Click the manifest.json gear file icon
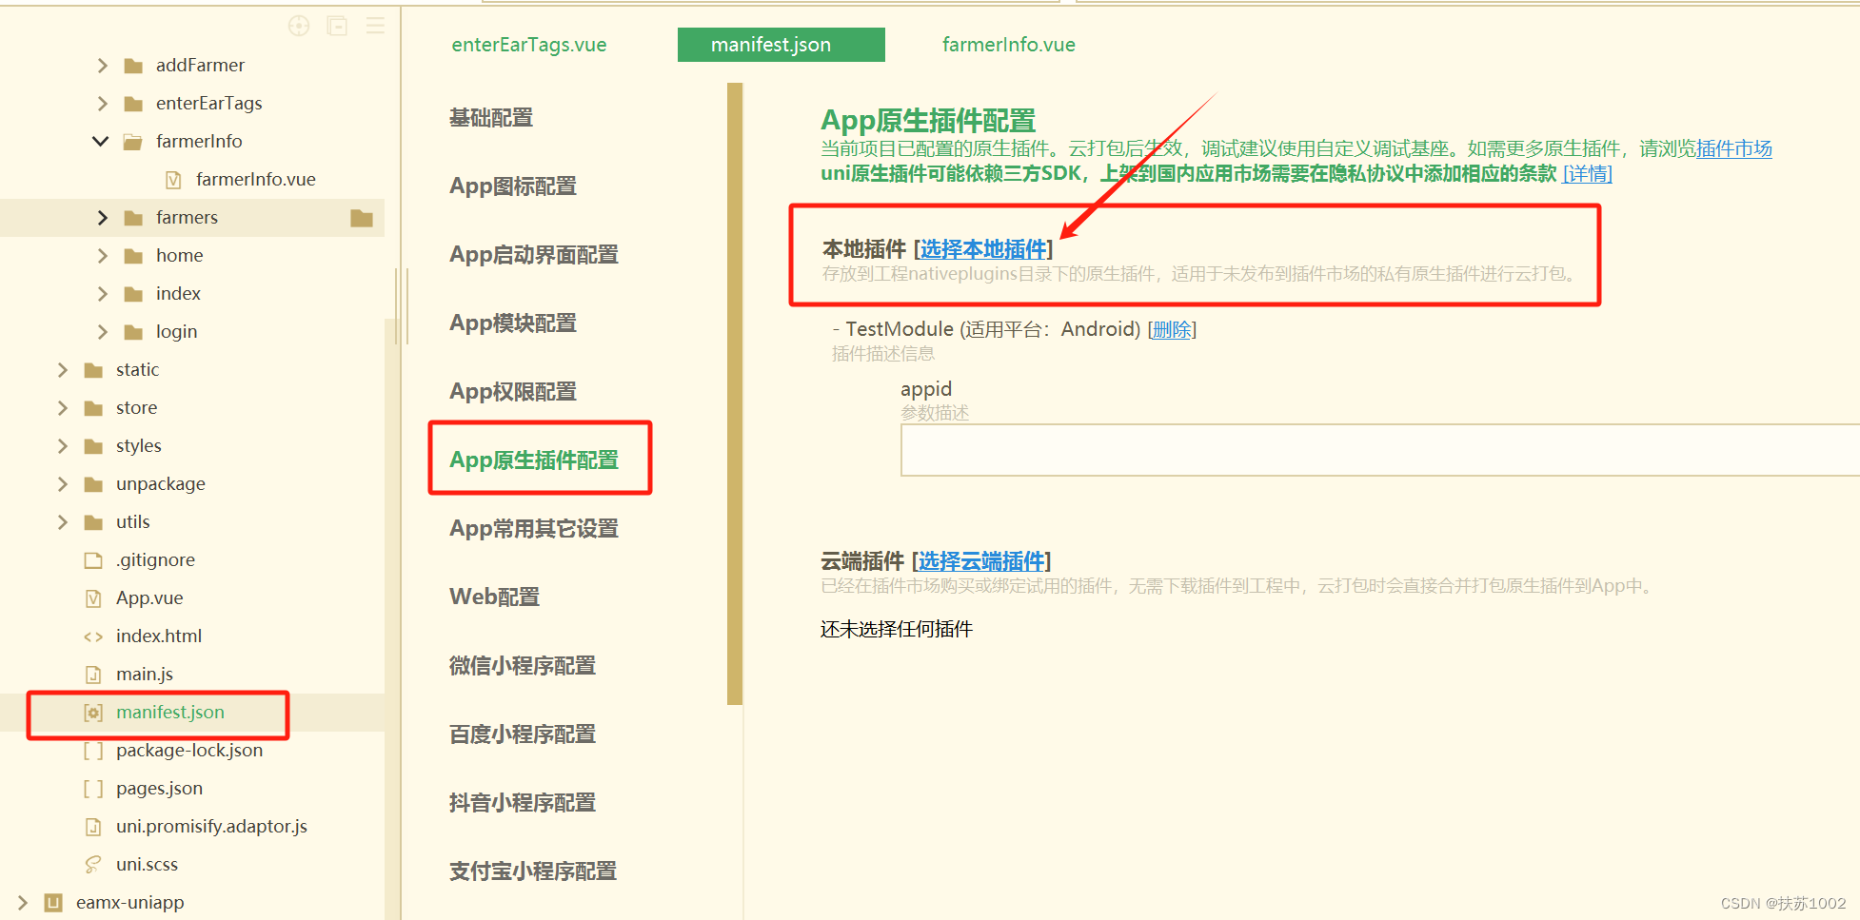Viewport: 1860px width, 920px height. pos(93,713)
